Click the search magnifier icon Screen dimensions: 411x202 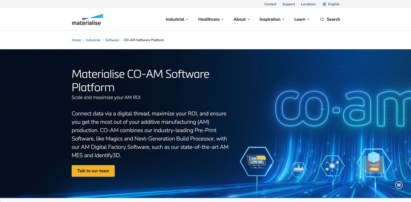coord(322,20)
